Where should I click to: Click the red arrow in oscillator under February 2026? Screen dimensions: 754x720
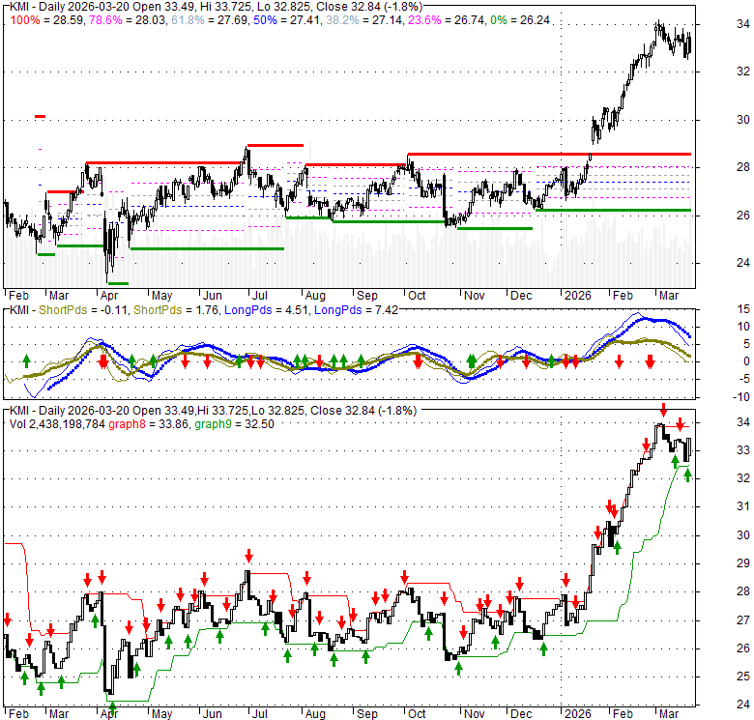[620, 361]
